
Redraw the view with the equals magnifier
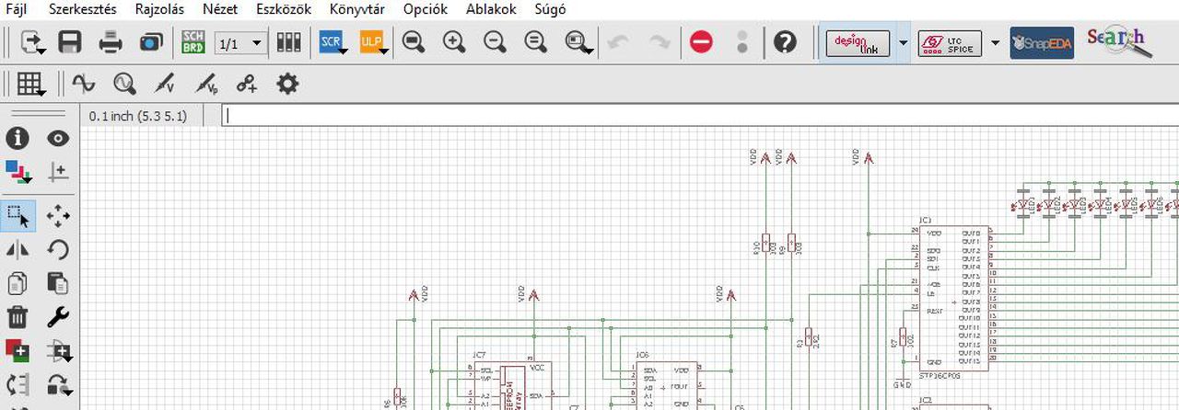click(x=535, y=42)
